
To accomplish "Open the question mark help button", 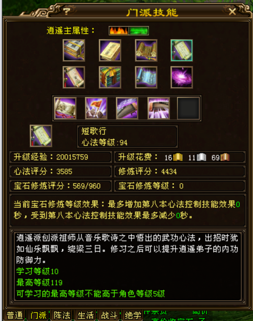I will tap(67, 11).
